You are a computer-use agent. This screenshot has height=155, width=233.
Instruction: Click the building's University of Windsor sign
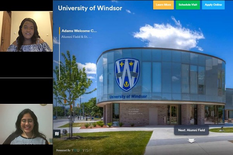(128, 96)
